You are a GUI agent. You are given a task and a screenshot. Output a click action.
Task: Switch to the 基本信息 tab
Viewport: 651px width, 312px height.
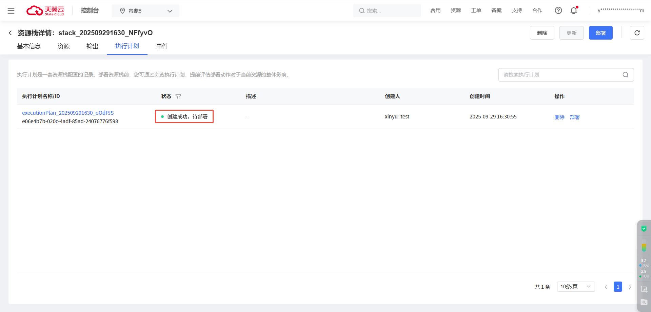click(29, 46)
